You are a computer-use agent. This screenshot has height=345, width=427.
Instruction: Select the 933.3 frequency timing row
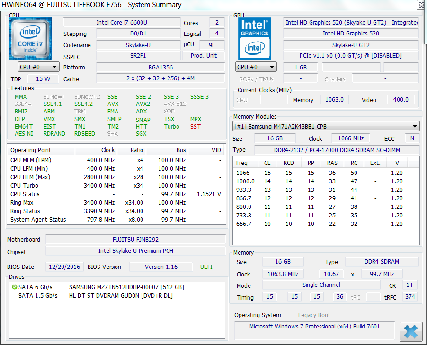tap(326, 190)
